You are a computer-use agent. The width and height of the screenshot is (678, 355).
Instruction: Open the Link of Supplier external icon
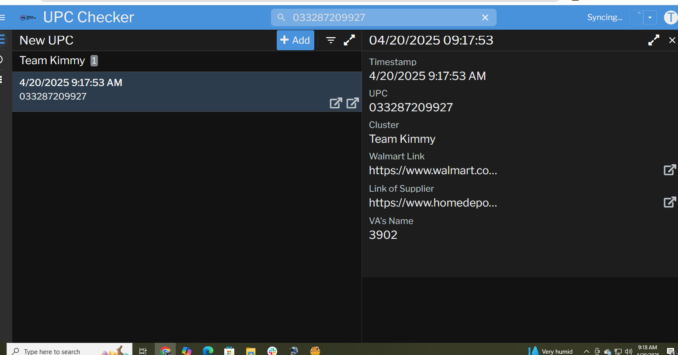(x=669, y=202)
